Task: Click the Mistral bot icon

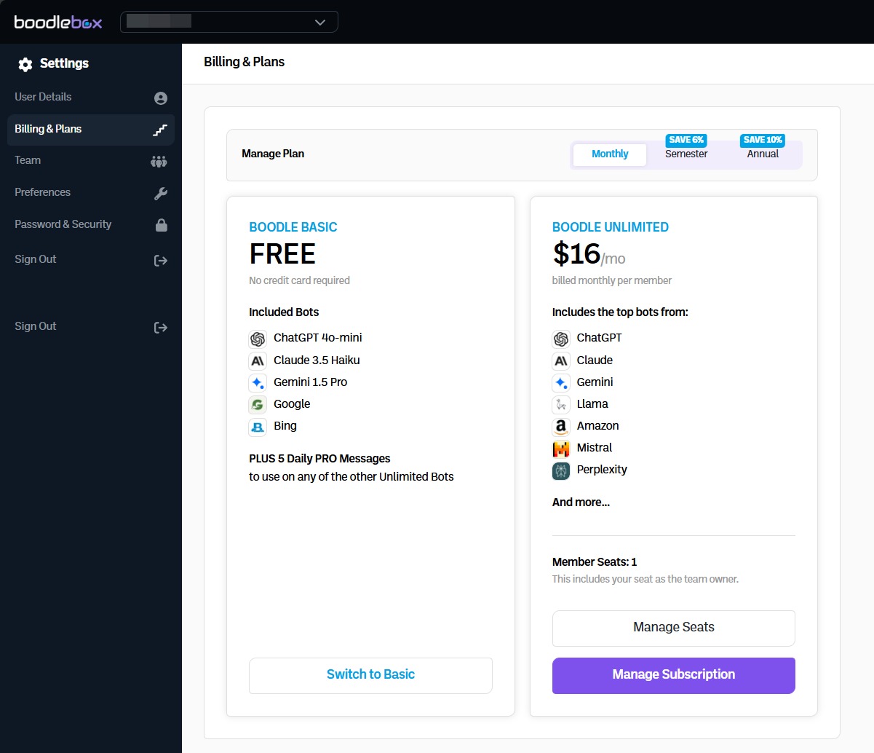Action: pos(561,449)
